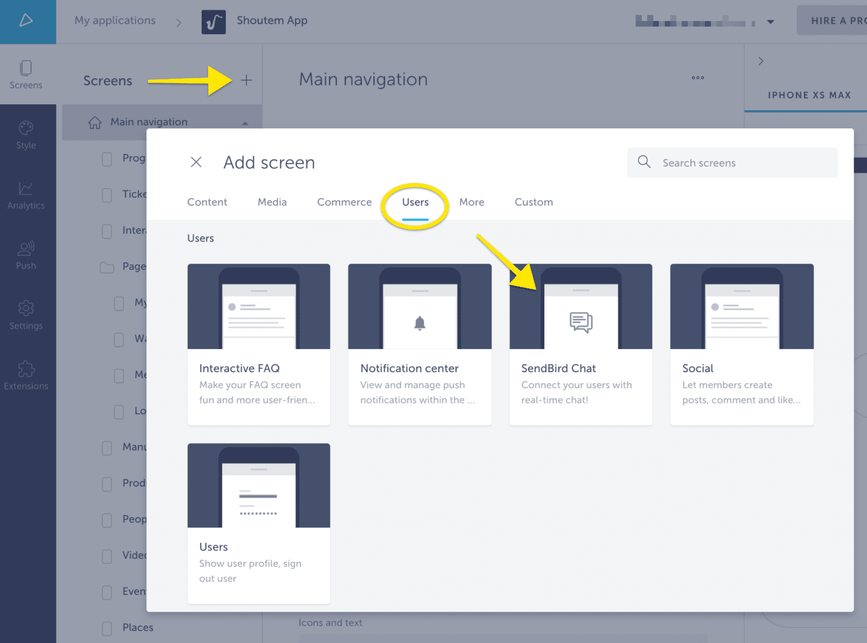Open the Push notifications sidebar icon

pyautogui.click(x=26, y=254)
